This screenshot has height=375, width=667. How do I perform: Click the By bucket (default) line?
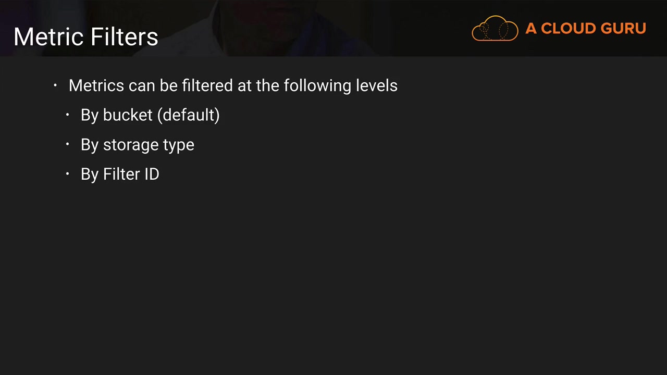[150, 115]
